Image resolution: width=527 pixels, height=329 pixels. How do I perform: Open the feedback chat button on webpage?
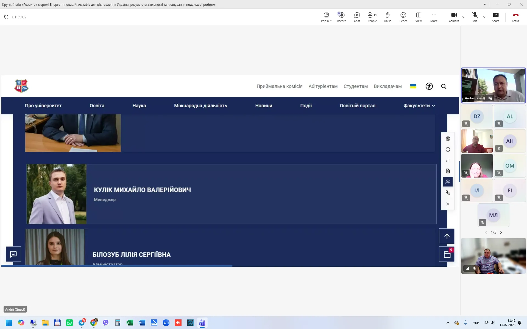[x=13, y=254]
